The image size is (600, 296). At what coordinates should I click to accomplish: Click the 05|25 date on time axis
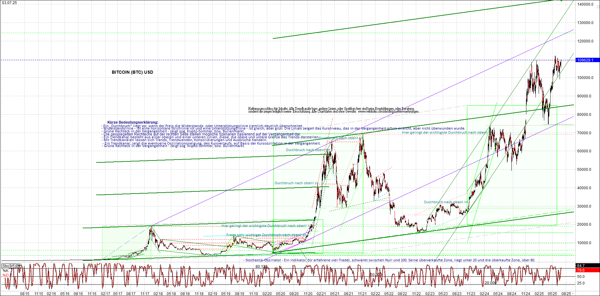pos(552,294)
